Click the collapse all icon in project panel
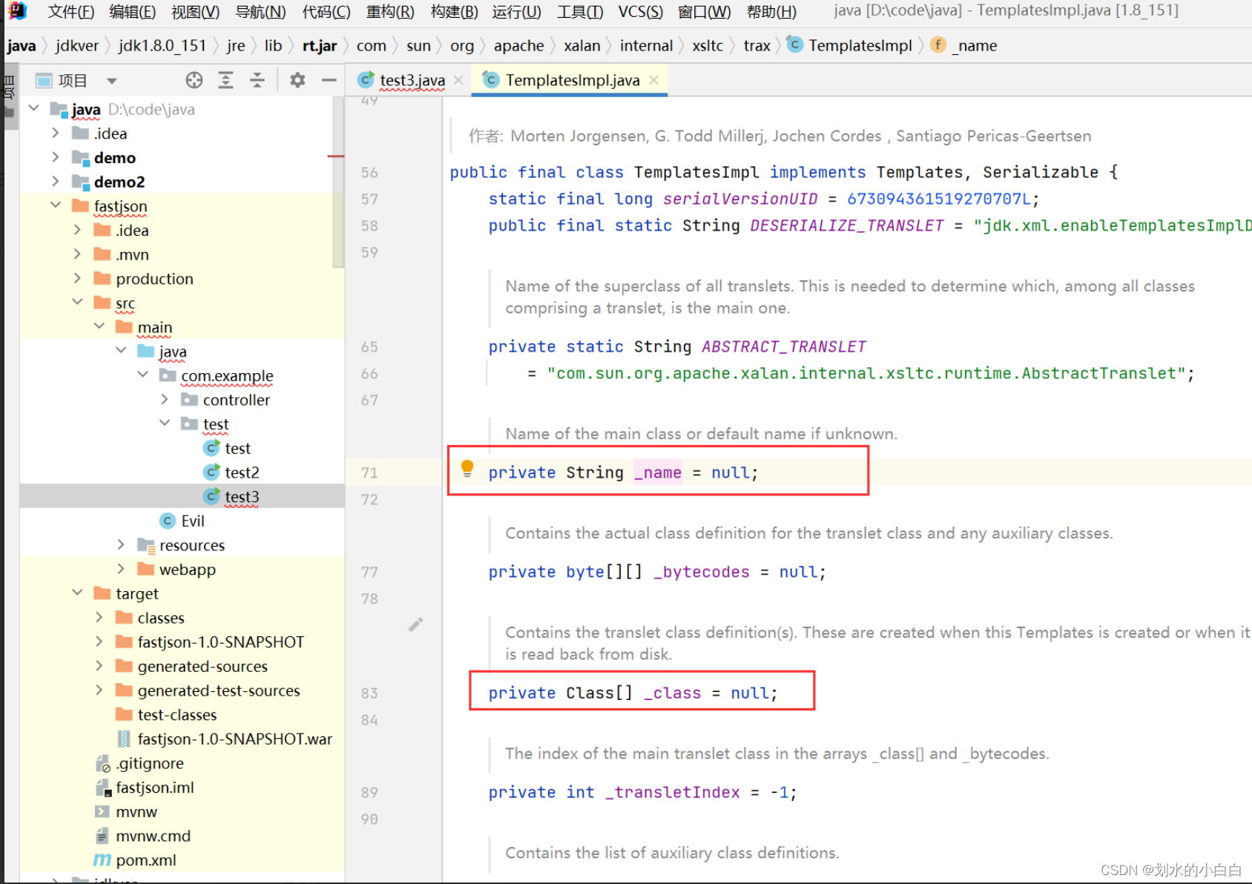Viewport: 1252px width, 884px height. (257, 80)
